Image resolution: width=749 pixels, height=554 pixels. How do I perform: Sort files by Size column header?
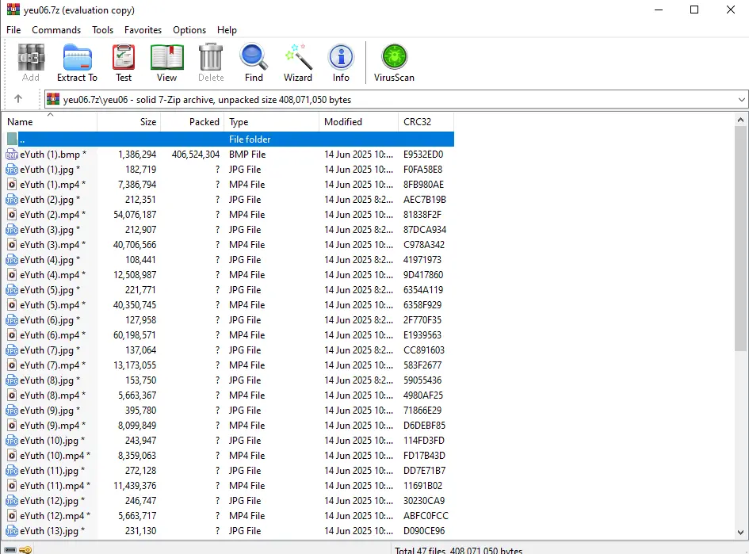[129, 122]
